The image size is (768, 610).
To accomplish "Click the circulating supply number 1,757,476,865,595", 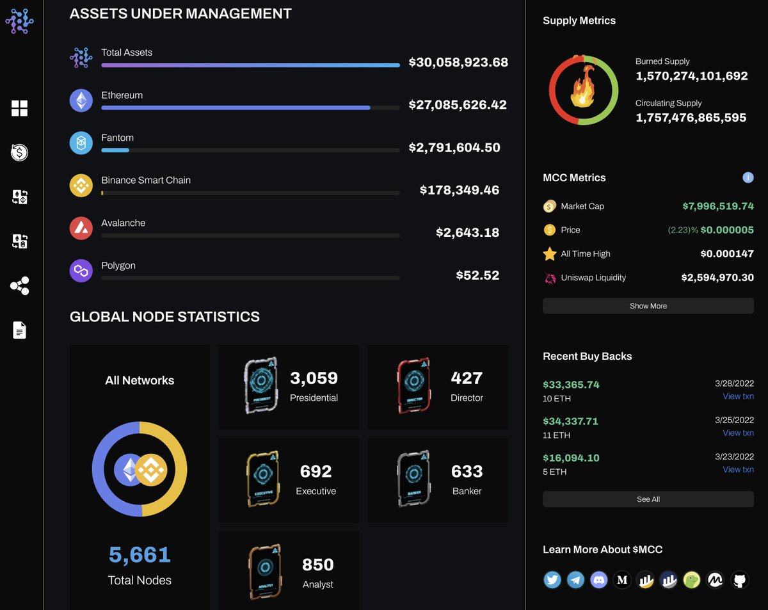I will point(691,117).
